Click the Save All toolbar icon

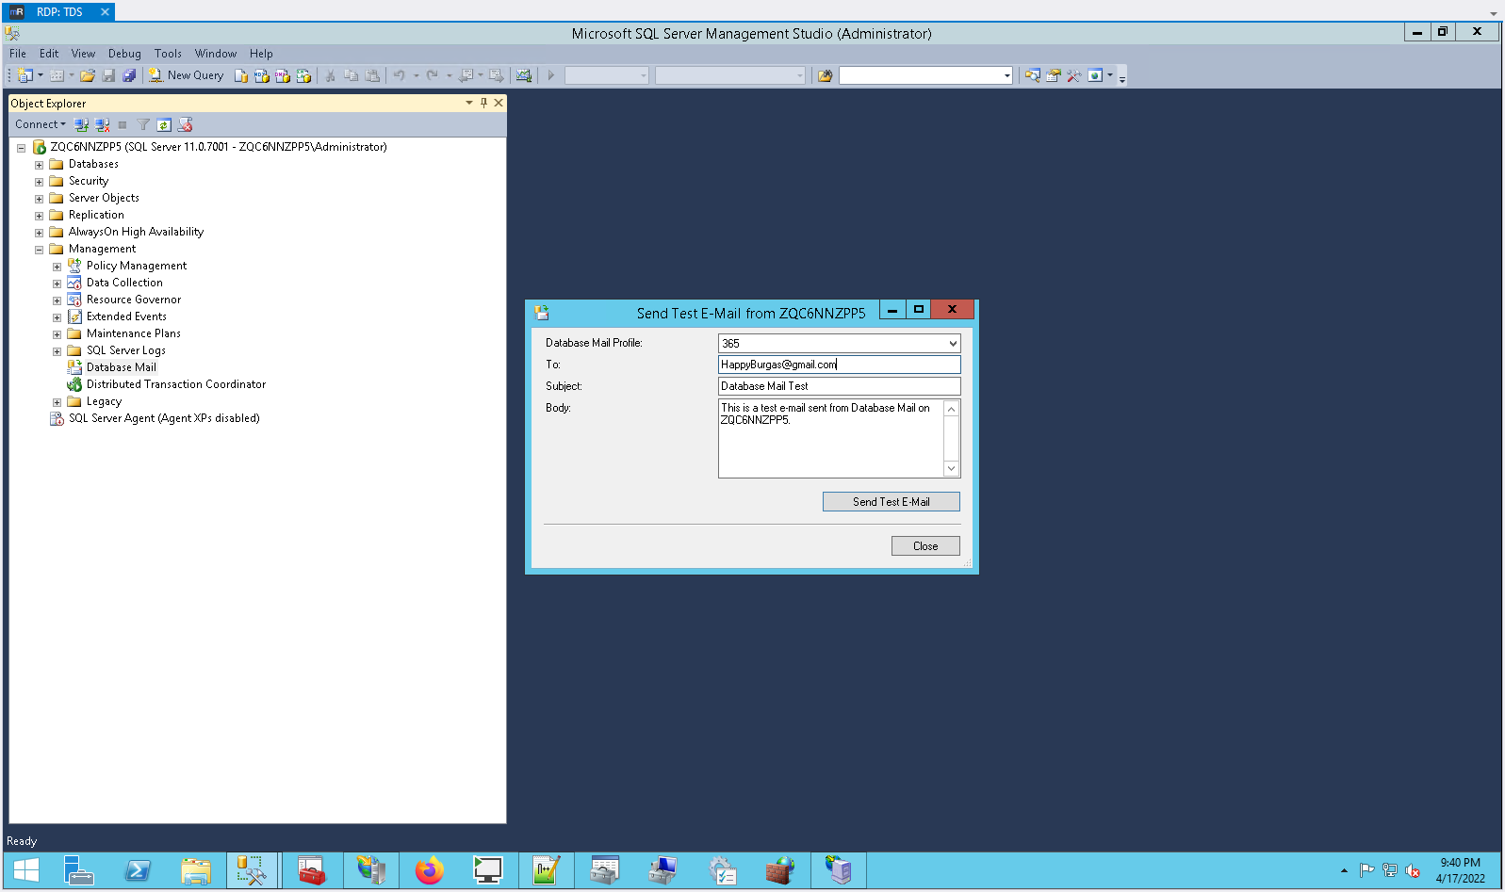click(129, 75)
